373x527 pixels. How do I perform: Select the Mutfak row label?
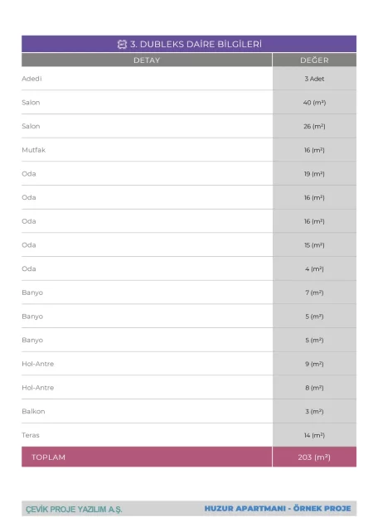point(34,150)
